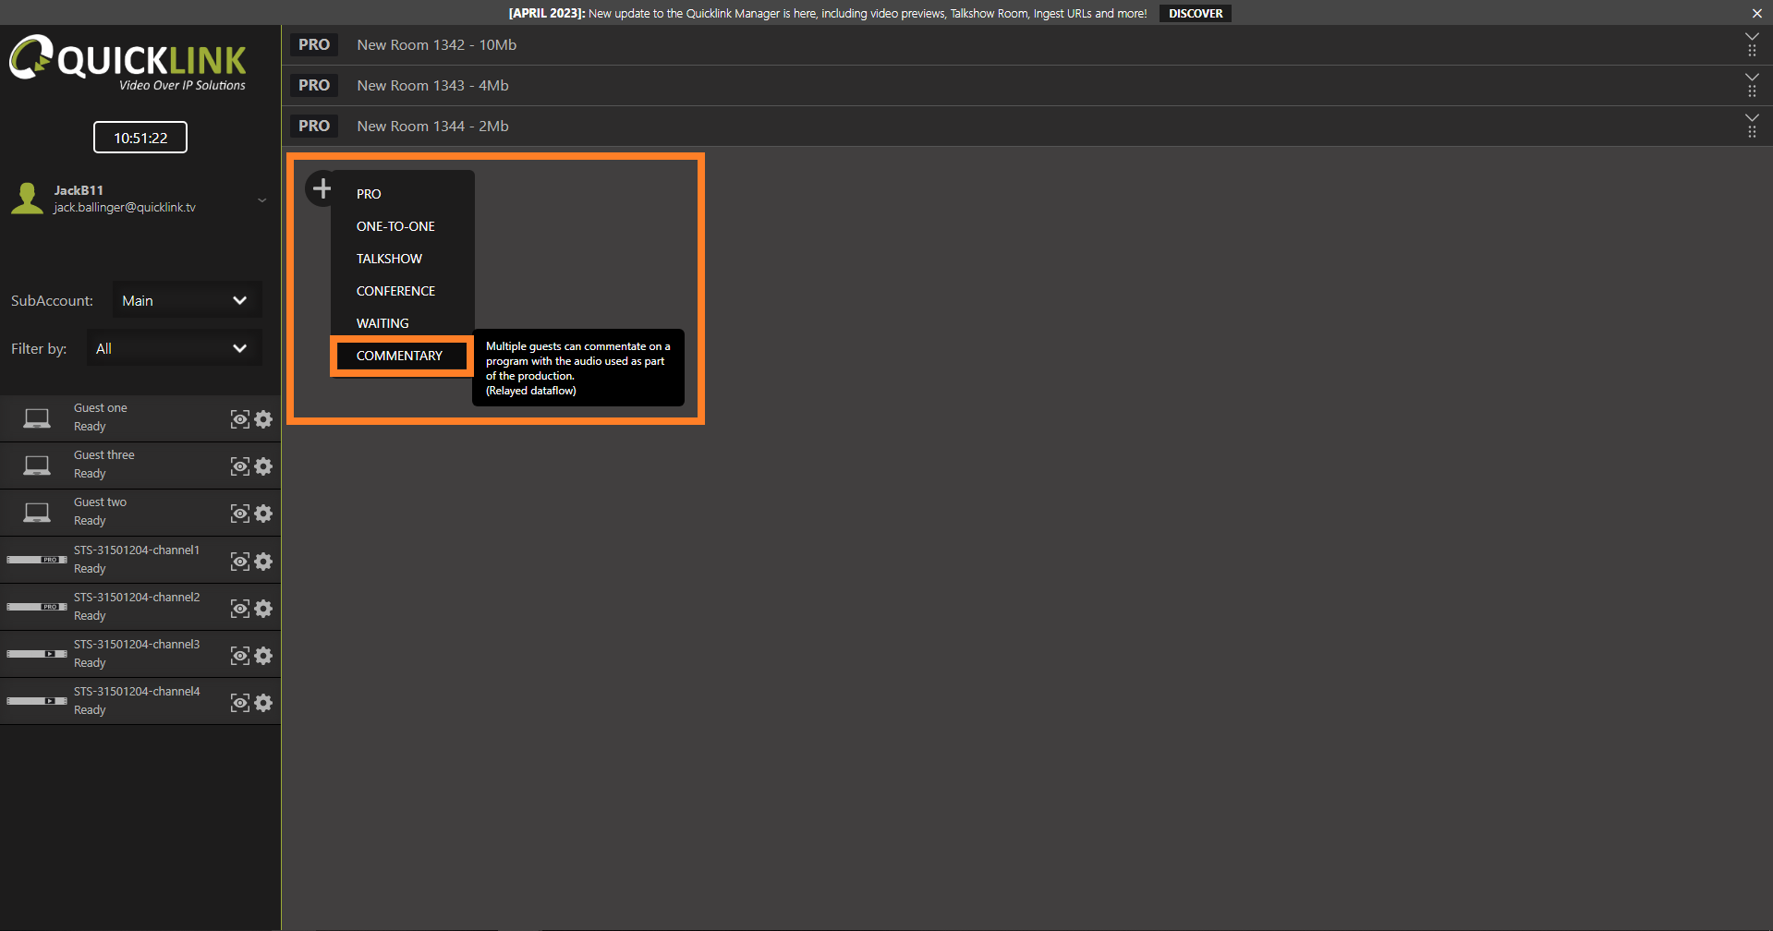Viewport: 1773px width, 931px height.
Task: Click the player device icon for channel3
Action: [x=37, y=654]
